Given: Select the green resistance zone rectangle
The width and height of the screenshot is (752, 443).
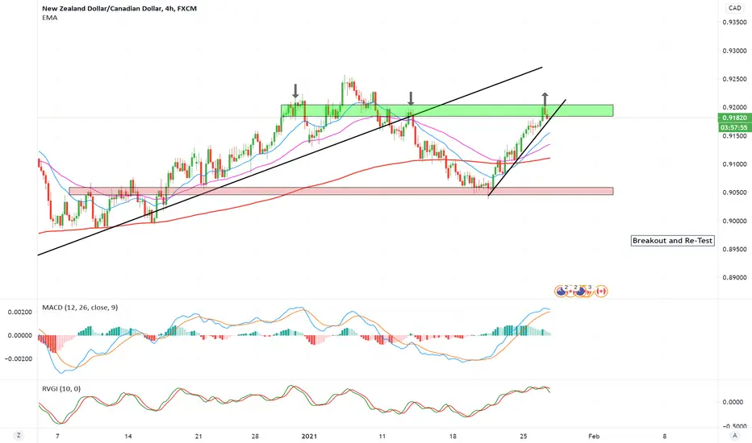Looking at the screenshot, I should click(447, 110).
